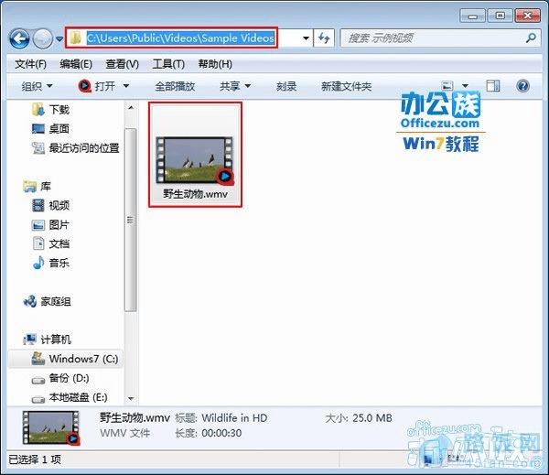Click the title value Wildlife in HD
This screenshot has width=549, height=475.
point(234,418)
